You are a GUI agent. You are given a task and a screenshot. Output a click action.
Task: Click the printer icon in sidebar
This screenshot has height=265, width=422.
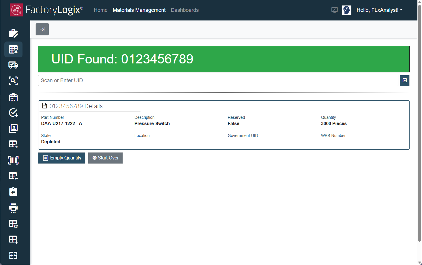pos(13,208)
